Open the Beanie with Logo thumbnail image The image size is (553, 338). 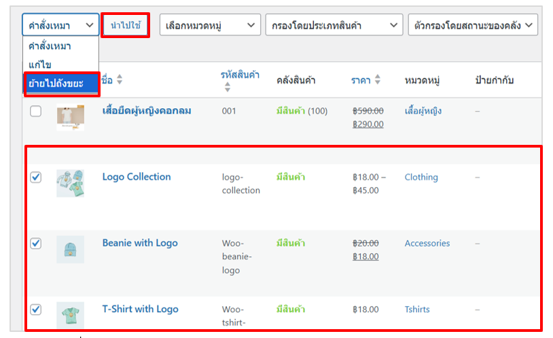click(70, 250)
